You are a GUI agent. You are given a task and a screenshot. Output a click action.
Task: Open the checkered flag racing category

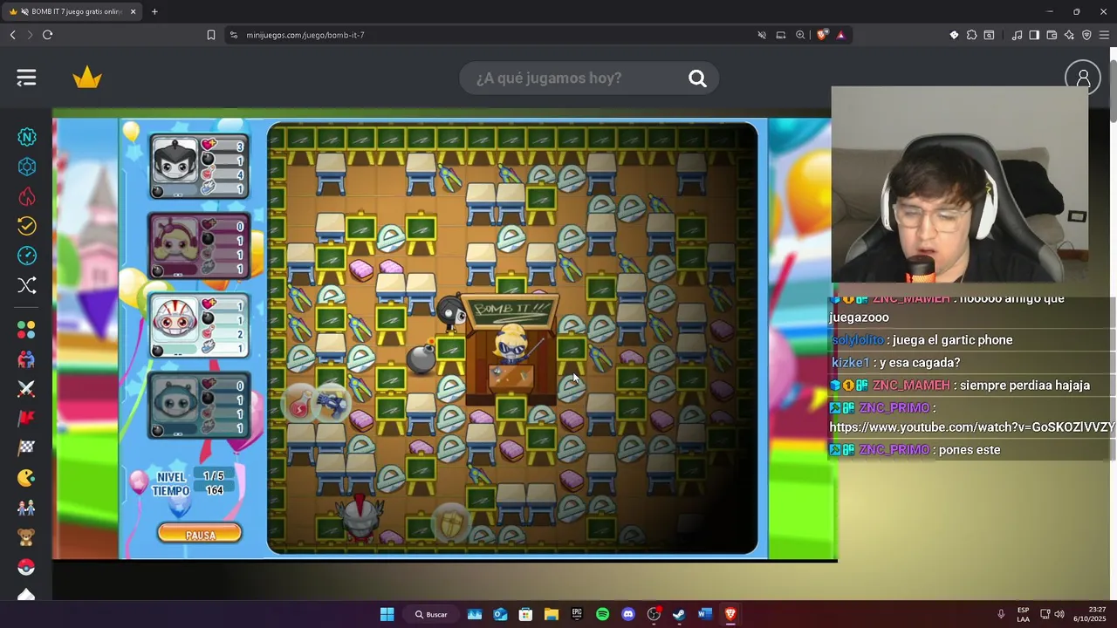coord(26,448)
